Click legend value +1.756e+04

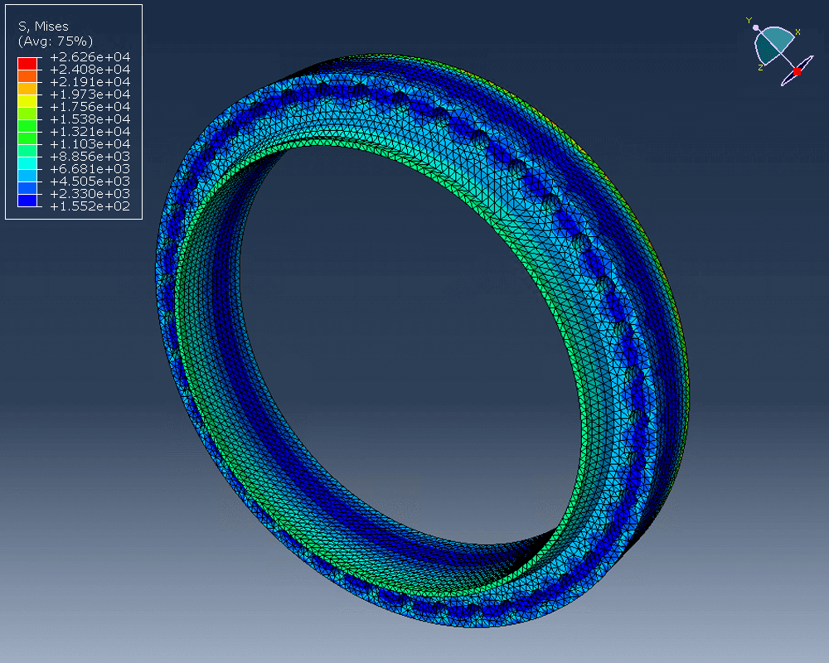pos(90,107)
